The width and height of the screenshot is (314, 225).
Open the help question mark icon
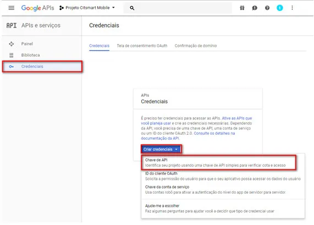coord(267,8)
